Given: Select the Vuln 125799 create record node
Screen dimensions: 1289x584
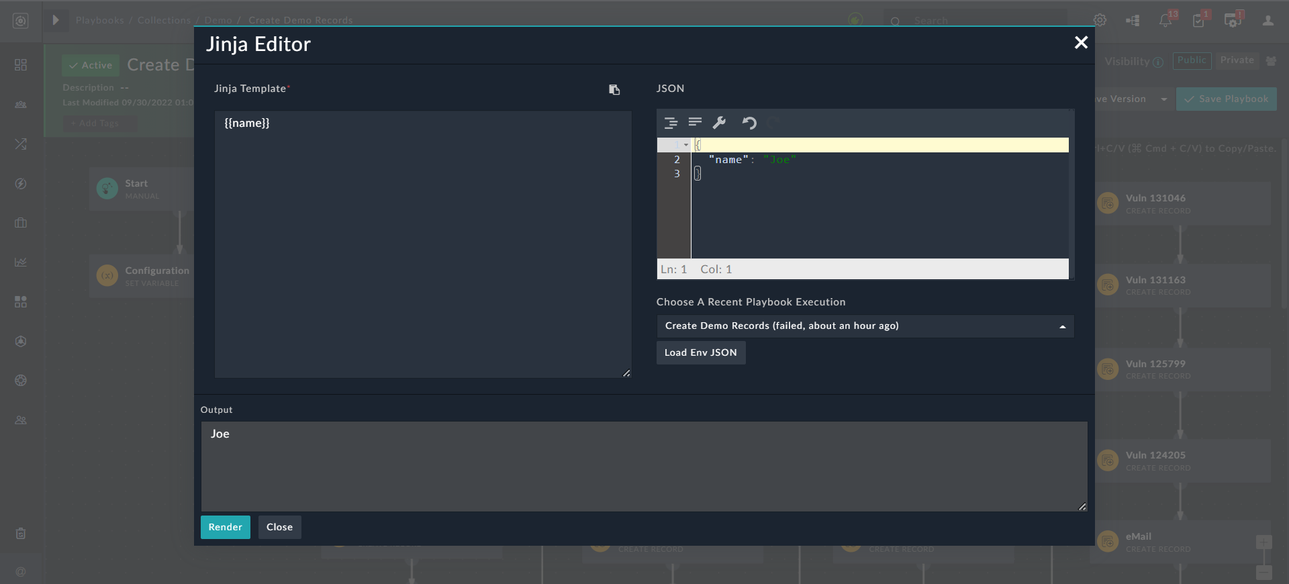Looking at the screenshot, I should click(1183, 369).
